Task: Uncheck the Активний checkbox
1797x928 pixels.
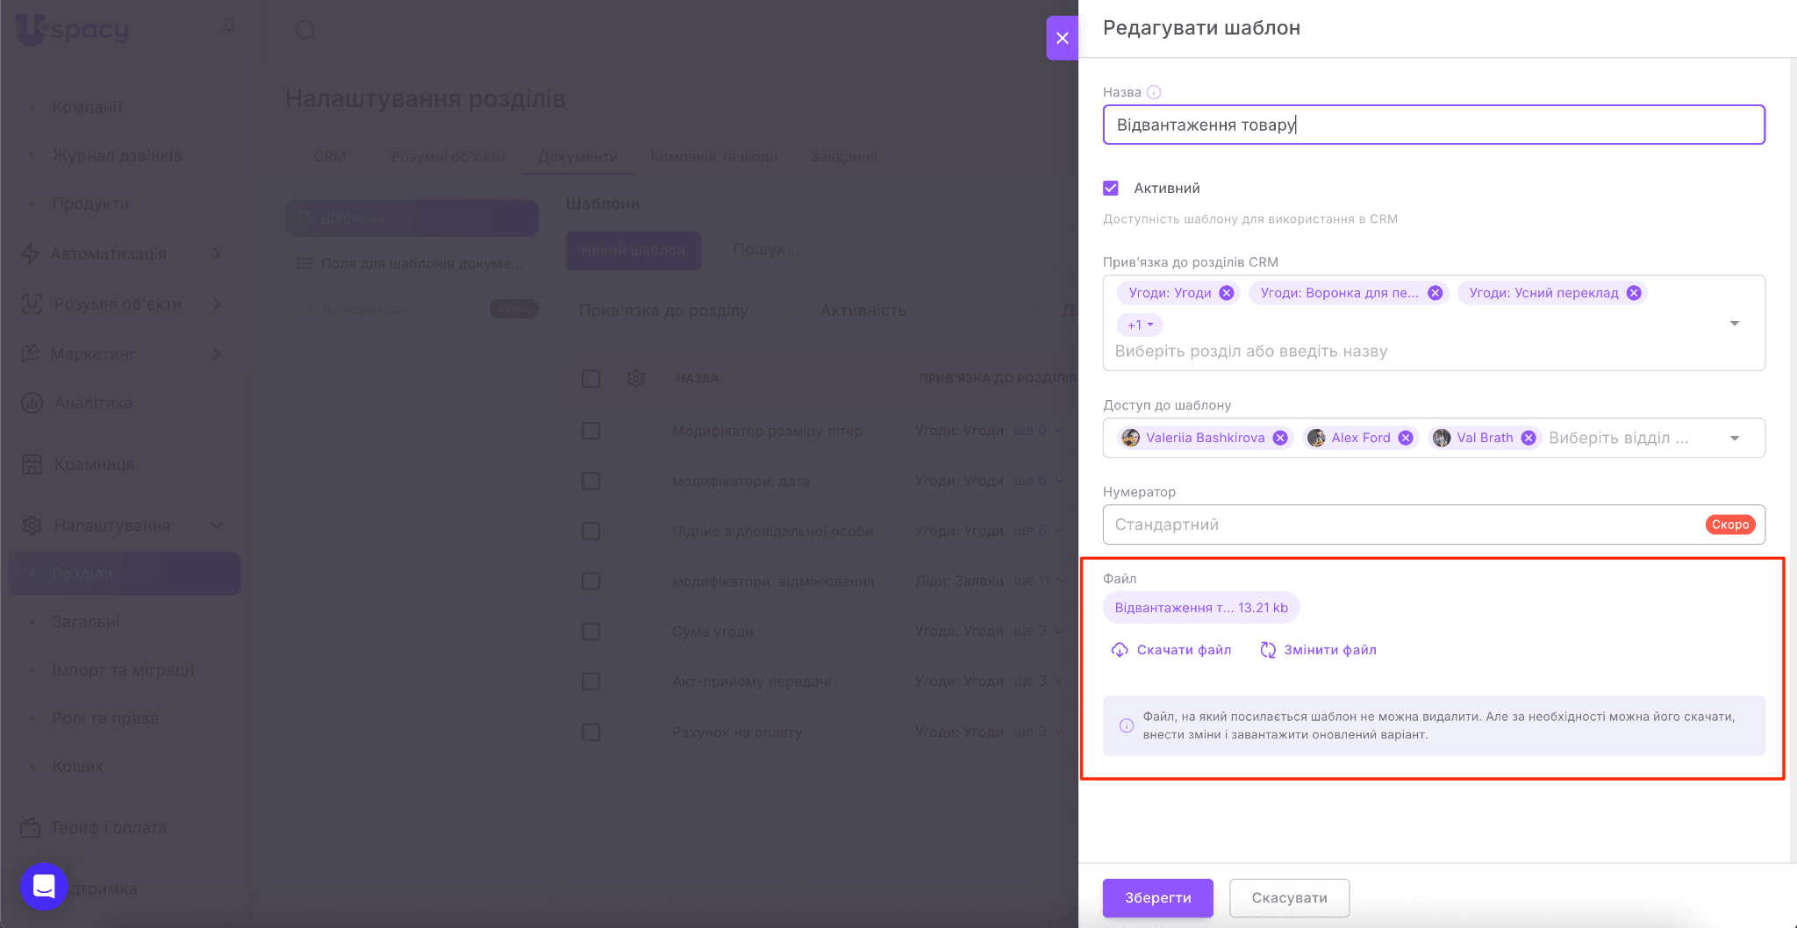Action: click(x=1111, y=188)
